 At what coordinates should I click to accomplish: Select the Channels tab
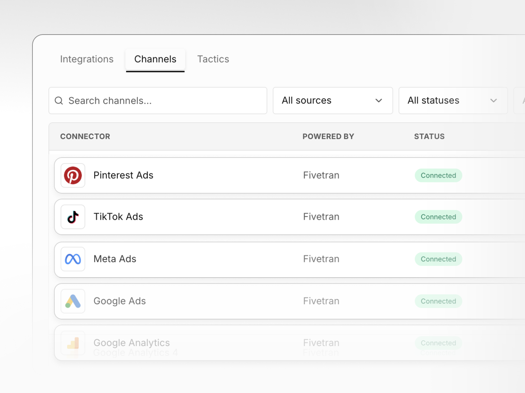[x=155, y=59]
